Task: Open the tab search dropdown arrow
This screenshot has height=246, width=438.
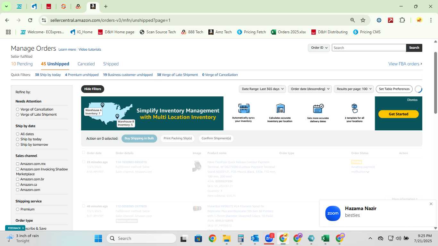Action: point(6,6)
